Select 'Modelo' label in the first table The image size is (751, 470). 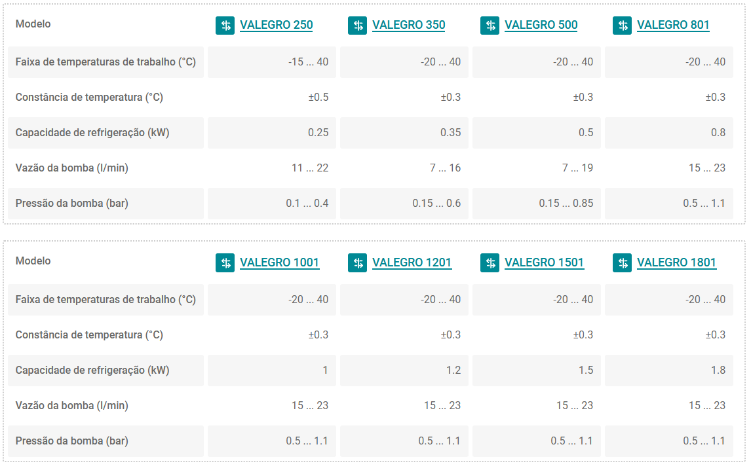pos(33,24)
